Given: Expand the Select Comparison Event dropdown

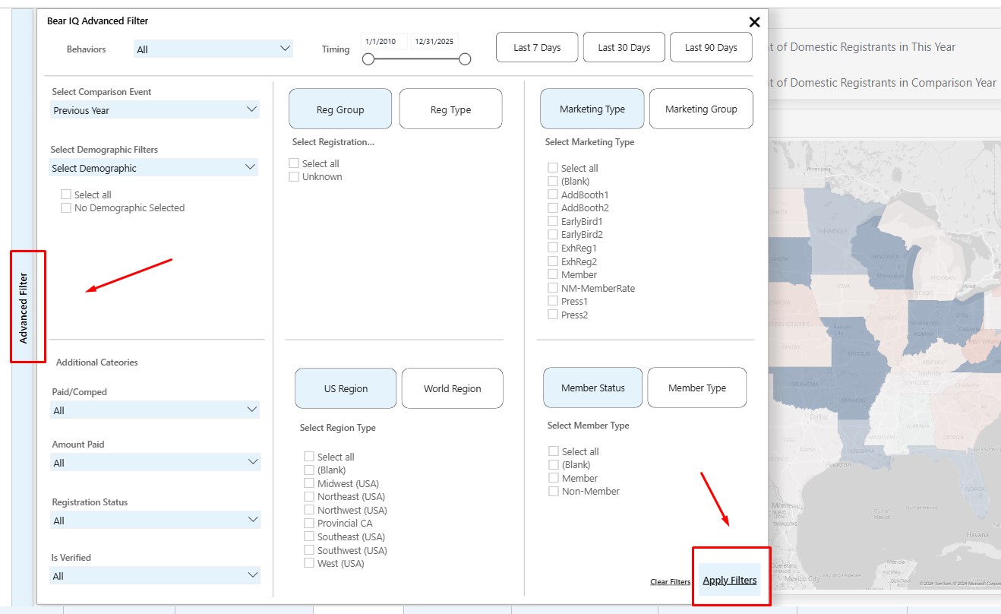Looking at the screenshot, I should [155, 110].
